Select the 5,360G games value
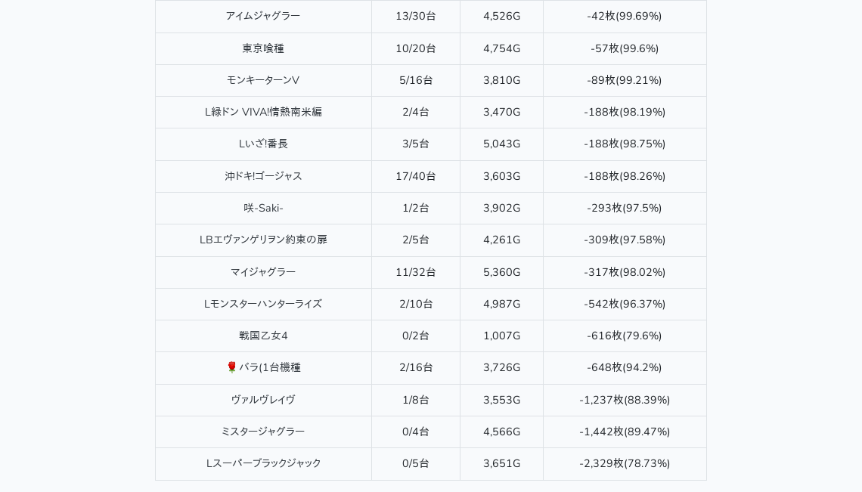This screenshot has width=862, height=492. coord(501,272)
